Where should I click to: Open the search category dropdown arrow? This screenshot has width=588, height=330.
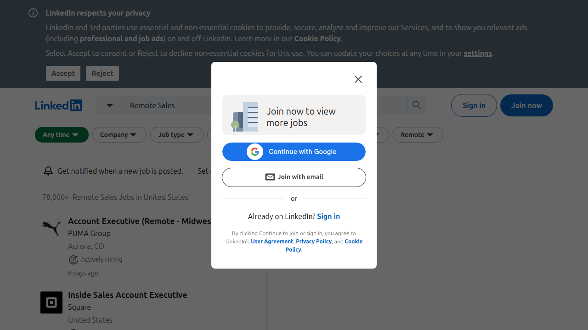tap(109, 105)
